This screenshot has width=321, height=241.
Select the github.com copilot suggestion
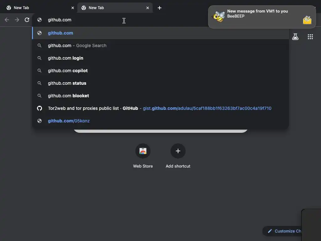(x=160, y=71)
